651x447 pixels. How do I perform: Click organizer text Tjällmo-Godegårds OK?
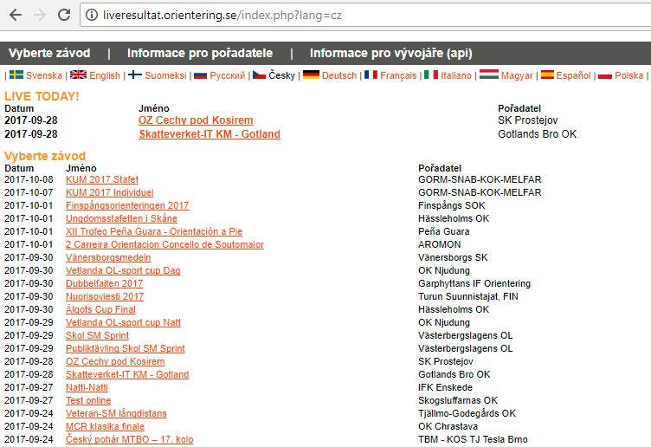point(467,413)
